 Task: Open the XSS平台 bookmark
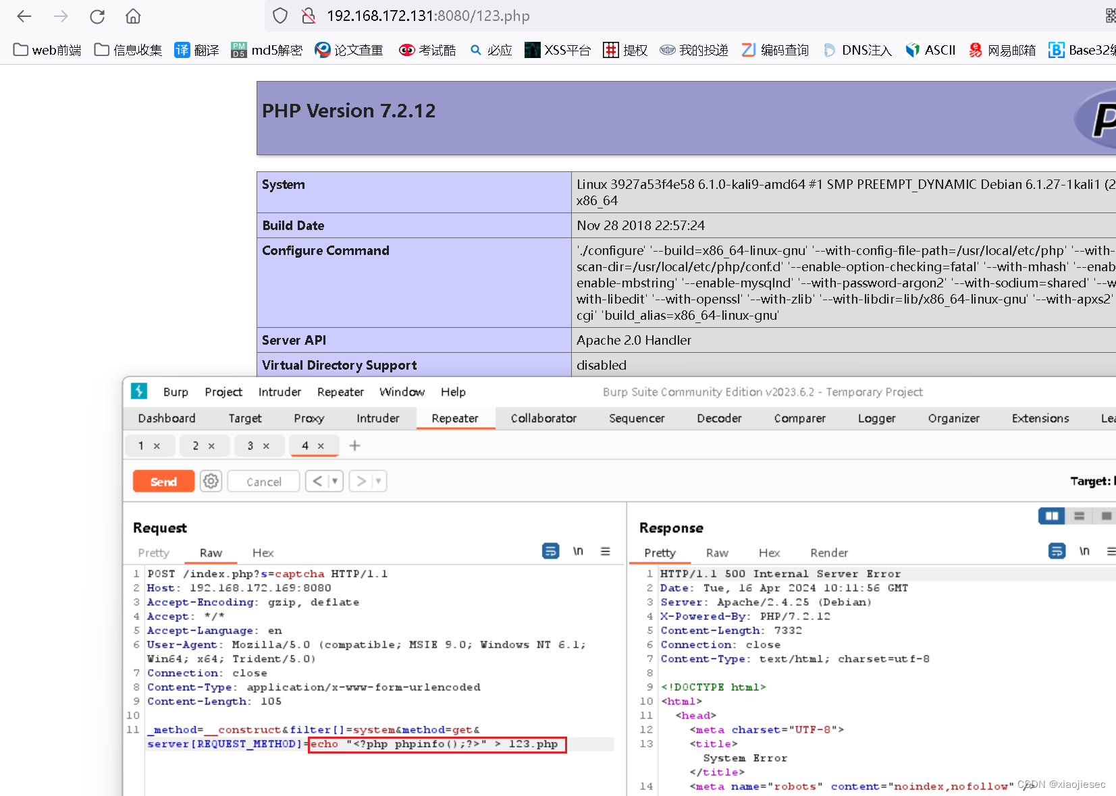[x=557, y=49]
